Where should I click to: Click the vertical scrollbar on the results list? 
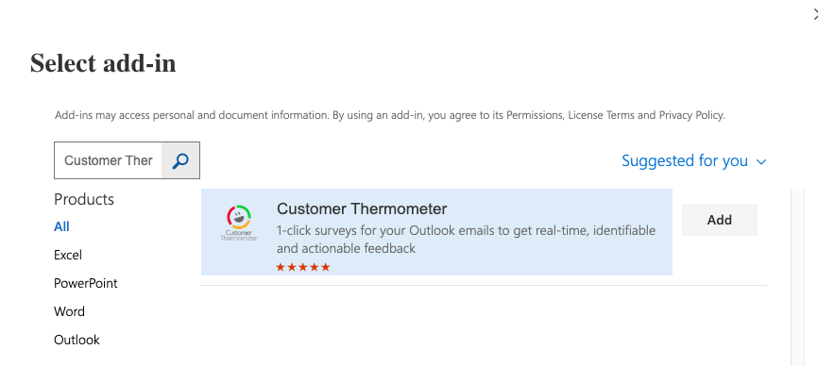(797, 277)
